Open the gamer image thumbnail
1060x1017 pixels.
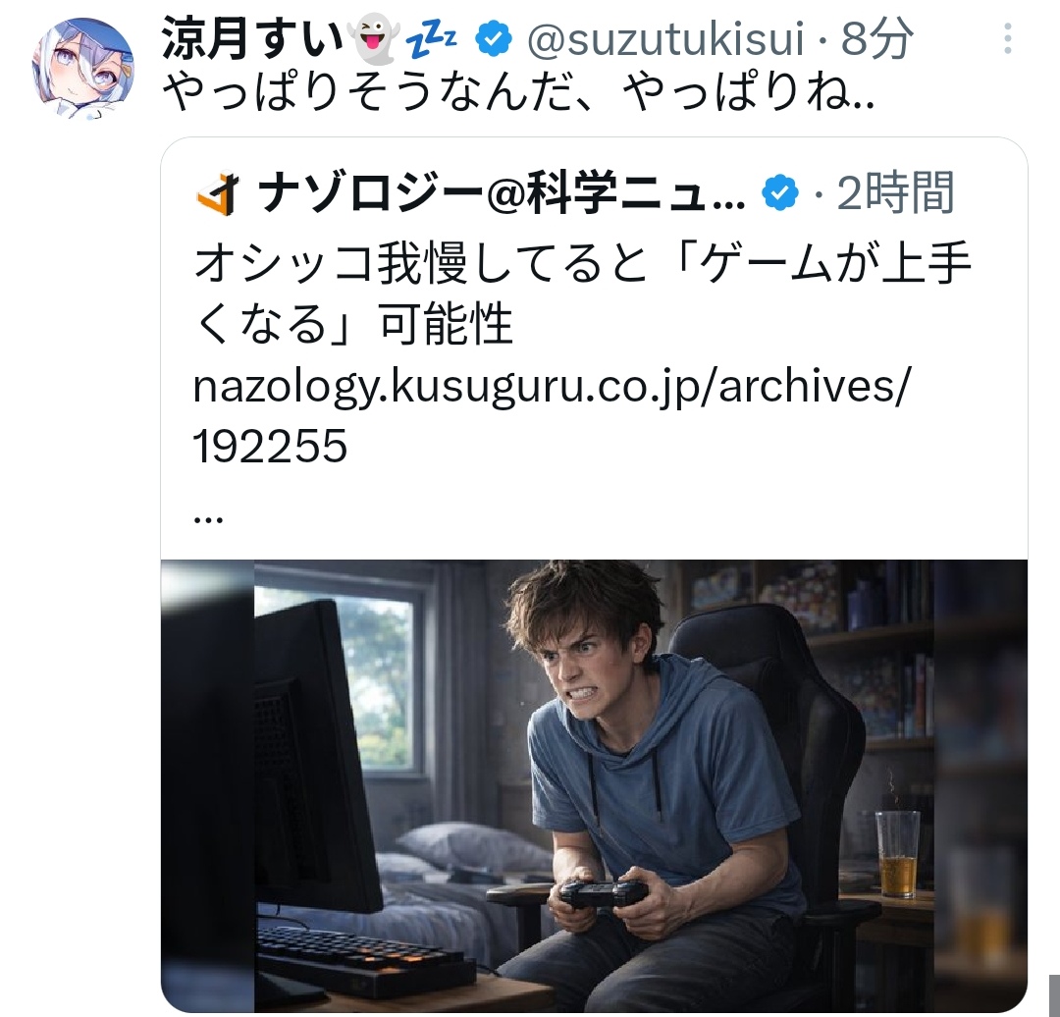pos(594,785)
